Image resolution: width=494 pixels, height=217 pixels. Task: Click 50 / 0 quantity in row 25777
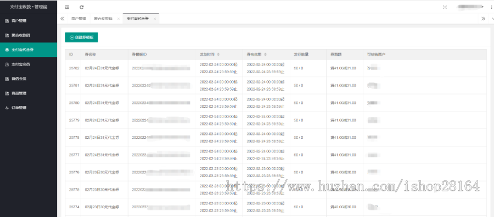tap(299, 155)
